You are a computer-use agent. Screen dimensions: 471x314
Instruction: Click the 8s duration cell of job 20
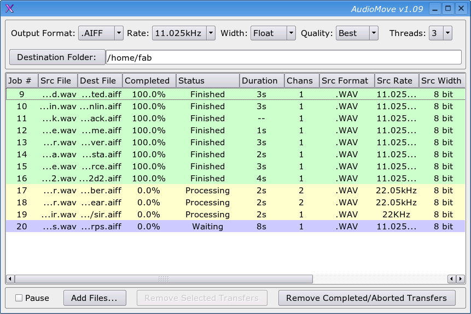tap(261, 227)
